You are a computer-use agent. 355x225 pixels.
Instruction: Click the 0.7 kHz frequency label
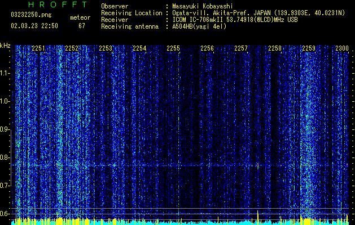point(5,186)
